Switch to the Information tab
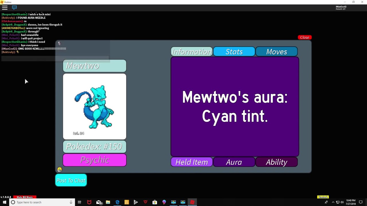This screenshot has width=367, height=206. 192,51
